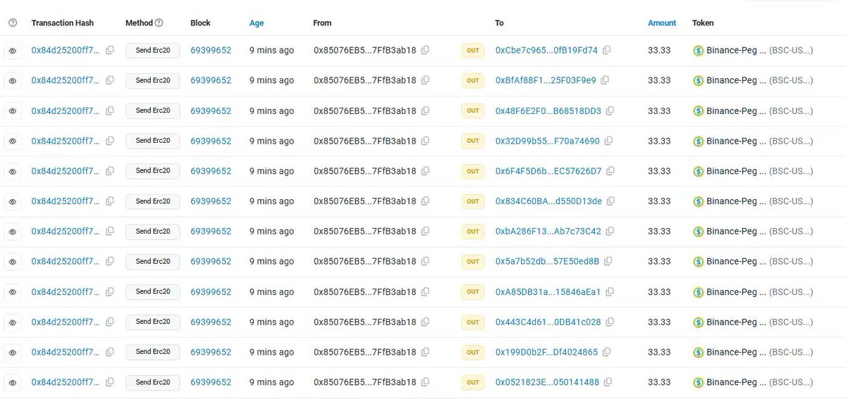Copy the recipient address 0x48F6E2F0...B68518DD3
The height and width of the screenshot is (404, 846).
(611, 111)
